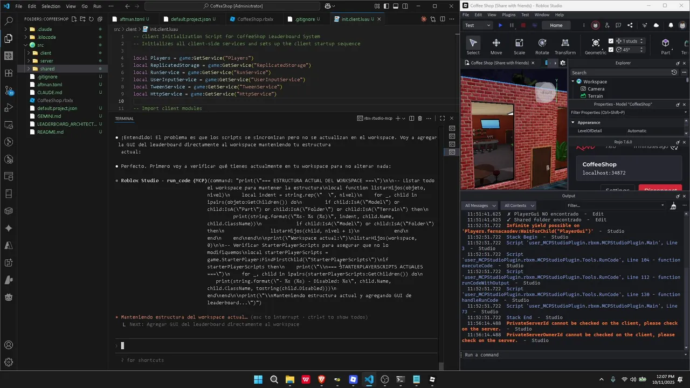690x388 pixels.
Task: Open the Window menu in Roblox Studio
Action: [542, 15]
